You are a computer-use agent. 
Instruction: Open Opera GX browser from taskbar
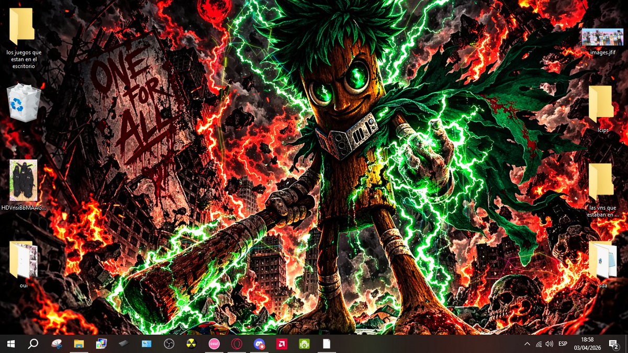237,344
